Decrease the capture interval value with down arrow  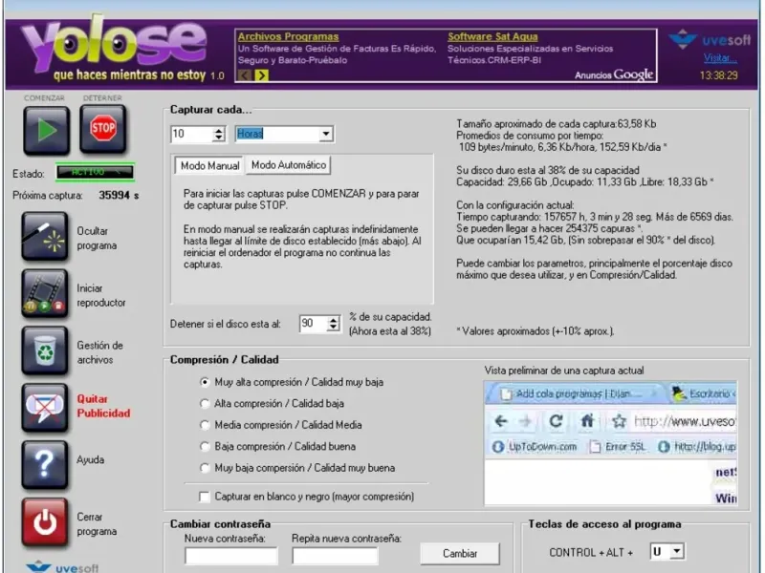(x=219, y=138)
